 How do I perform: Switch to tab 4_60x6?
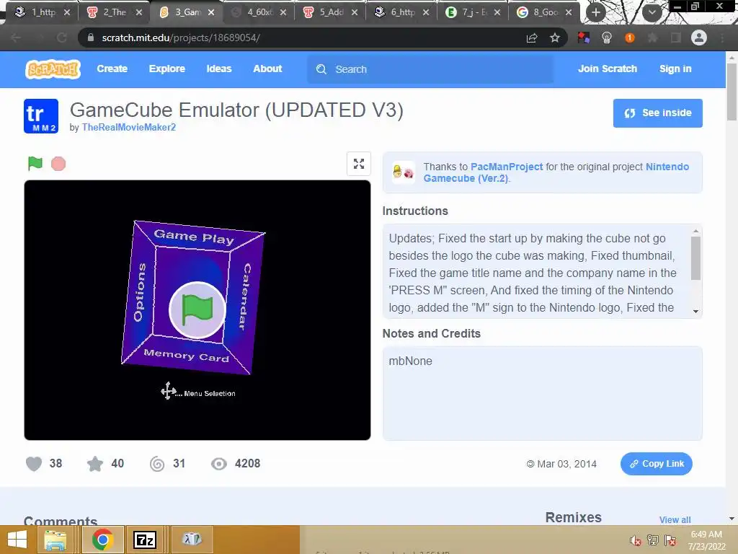coord(259,12)
